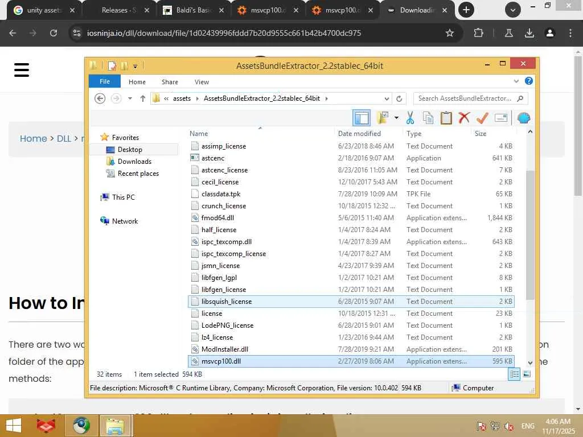Select Desktop in Favorites

pyautogui.click(x=134, y=150)
